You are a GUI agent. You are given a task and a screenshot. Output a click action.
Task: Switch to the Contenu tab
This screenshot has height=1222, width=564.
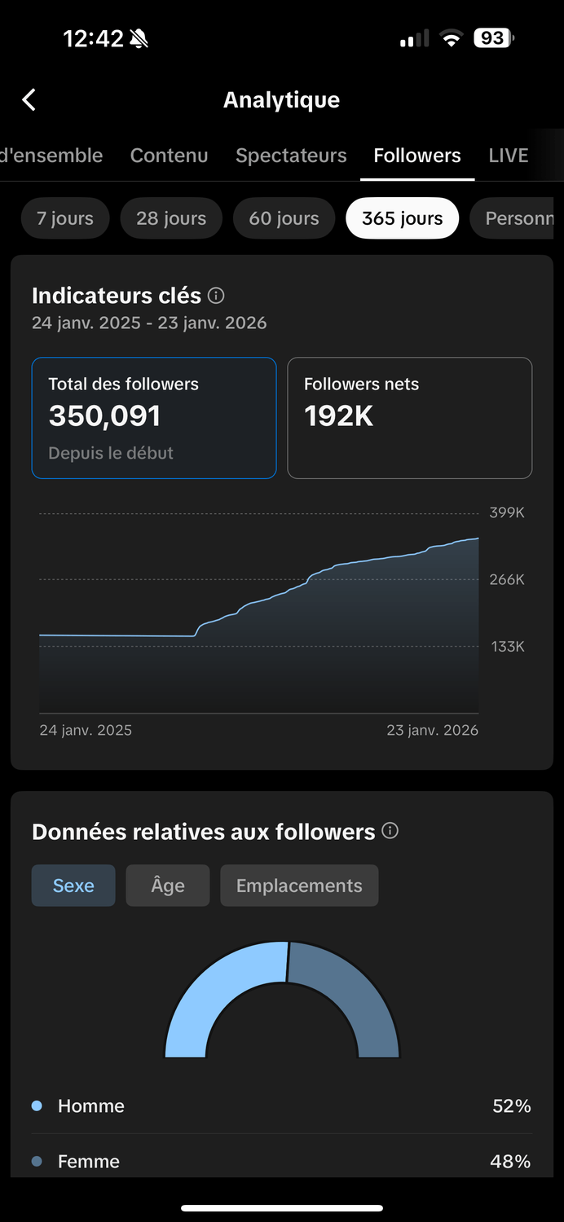(x=170, y=156)
